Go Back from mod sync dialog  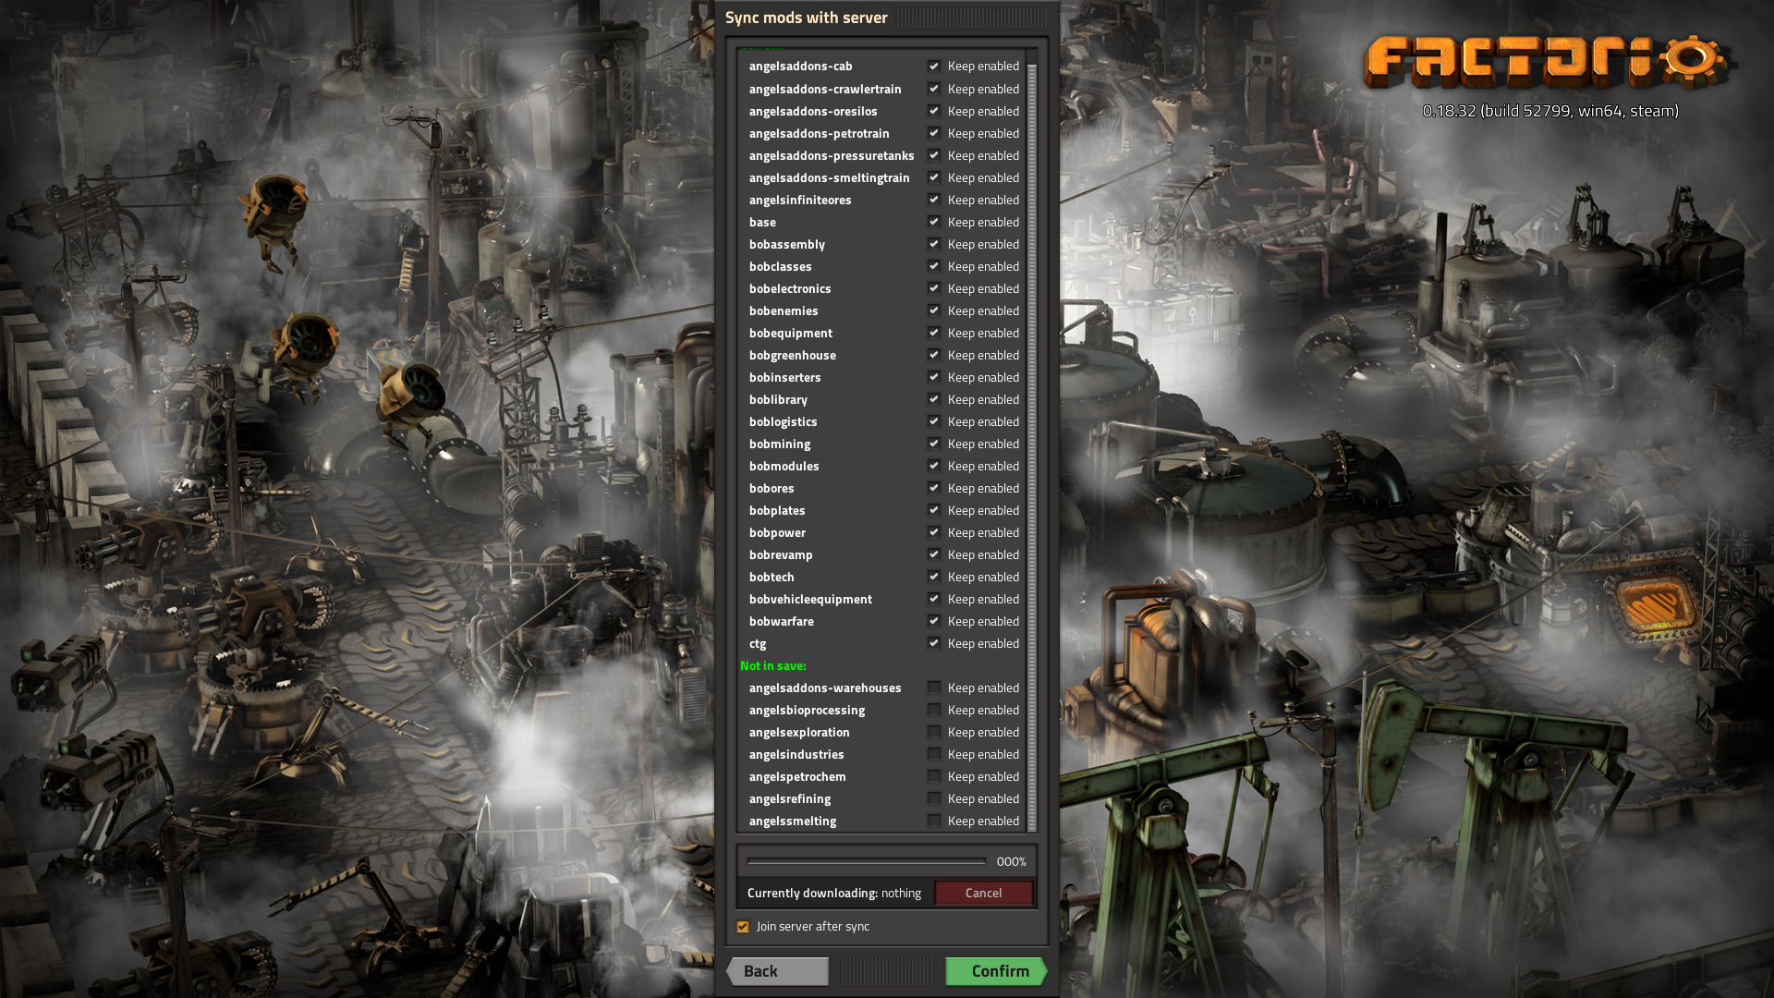(777, 971)
